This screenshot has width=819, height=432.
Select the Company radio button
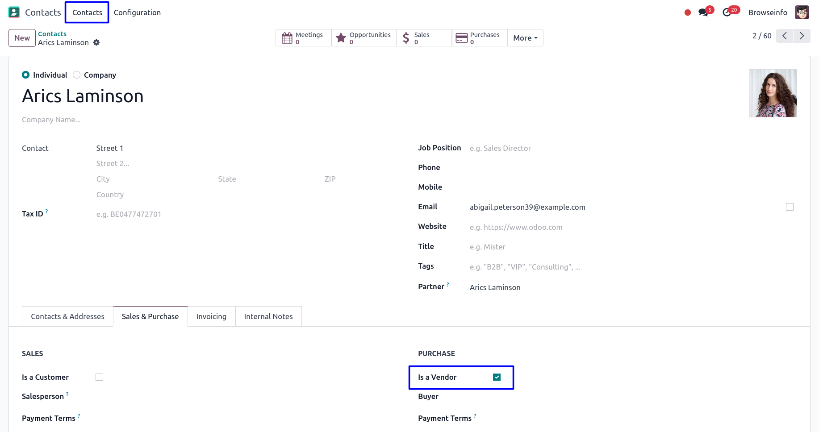point(77,75)
